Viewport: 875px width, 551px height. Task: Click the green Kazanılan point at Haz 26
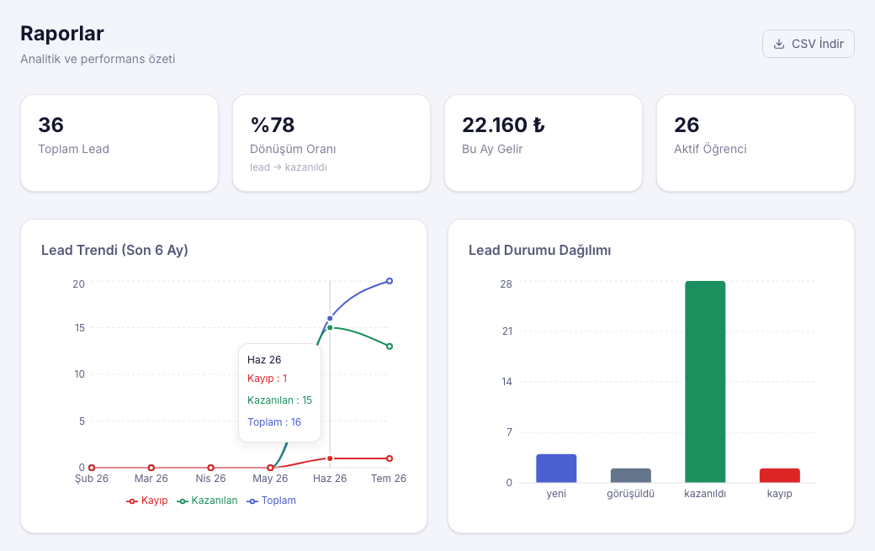330,327
